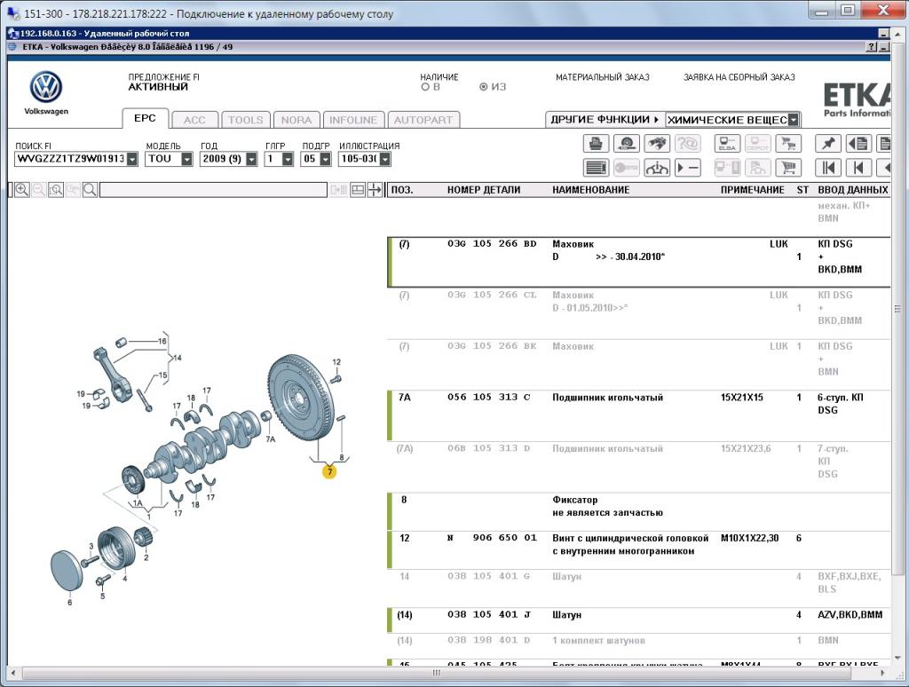Screen dimensions: 909x687
Task: Click the plain magnifier search icon
Action: point(90,190)
